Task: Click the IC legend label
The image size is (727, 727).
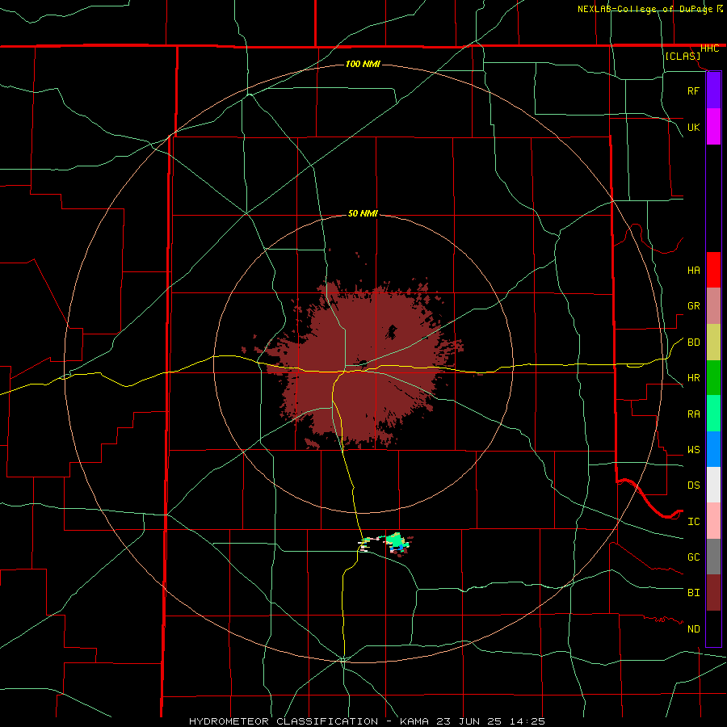Action: [693, 522]
